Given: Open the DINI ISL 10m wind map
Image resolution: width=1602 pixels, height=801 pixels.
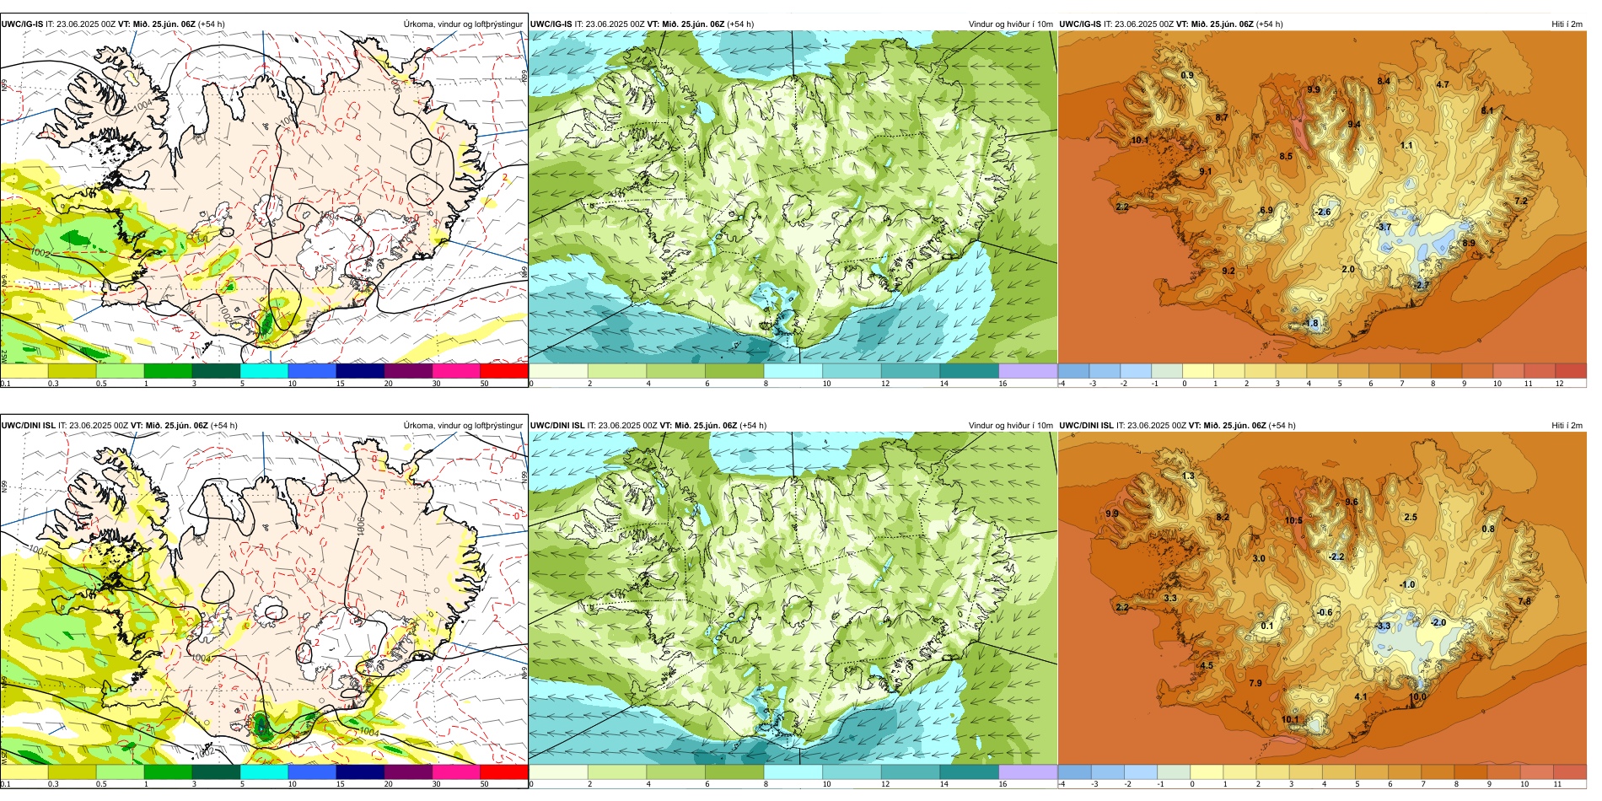Looking at the screenshot, I should (793, 599).
